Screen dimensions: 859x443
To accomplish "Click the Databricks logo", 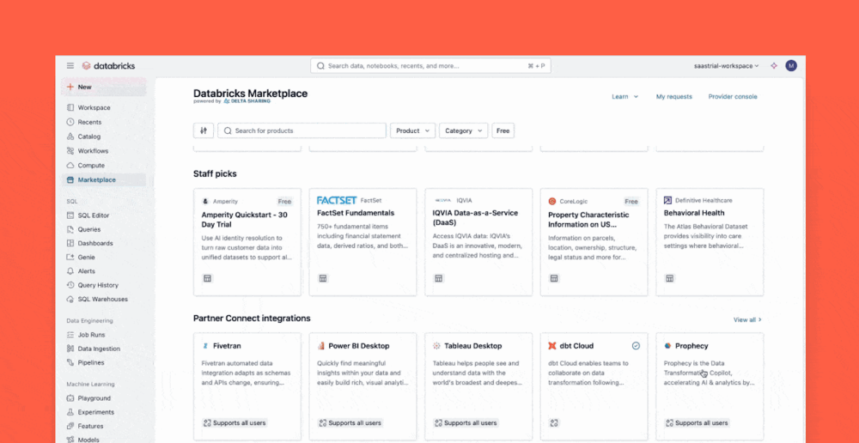I will point(108,66).
